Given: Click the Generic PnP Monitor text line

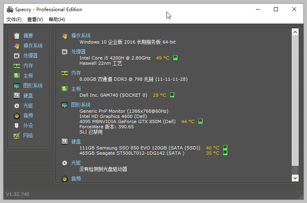Looking at the screenshot, I should click(124, 111).
